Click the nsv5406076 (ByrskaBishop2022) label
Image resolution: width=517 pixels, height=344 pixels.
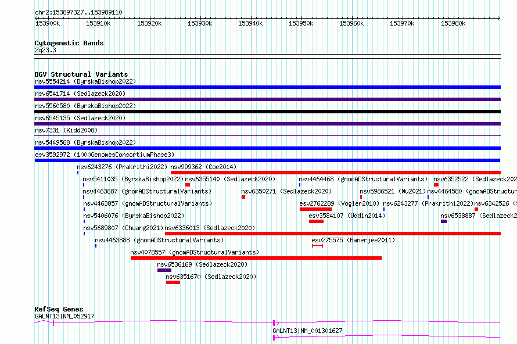click(134, 216)
